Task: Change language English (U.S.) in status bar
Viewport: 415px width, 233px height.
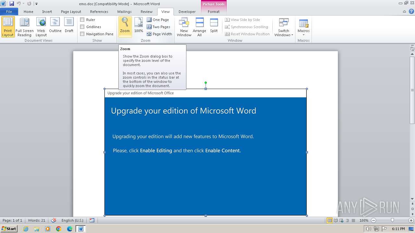Action: click(x=72, y=220)
